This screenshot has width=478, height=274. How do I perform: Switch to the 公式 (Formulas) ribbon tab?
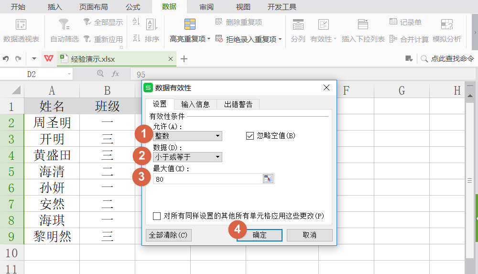133,7
